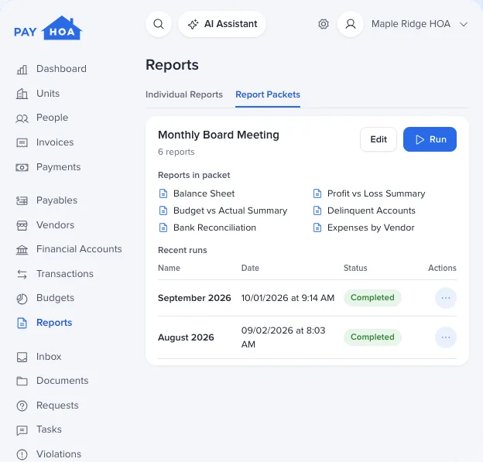Image resolution: width=483 pixels, height=462 pixels.
Task: Select the September 2026 run name
Action: click(194, 298)
